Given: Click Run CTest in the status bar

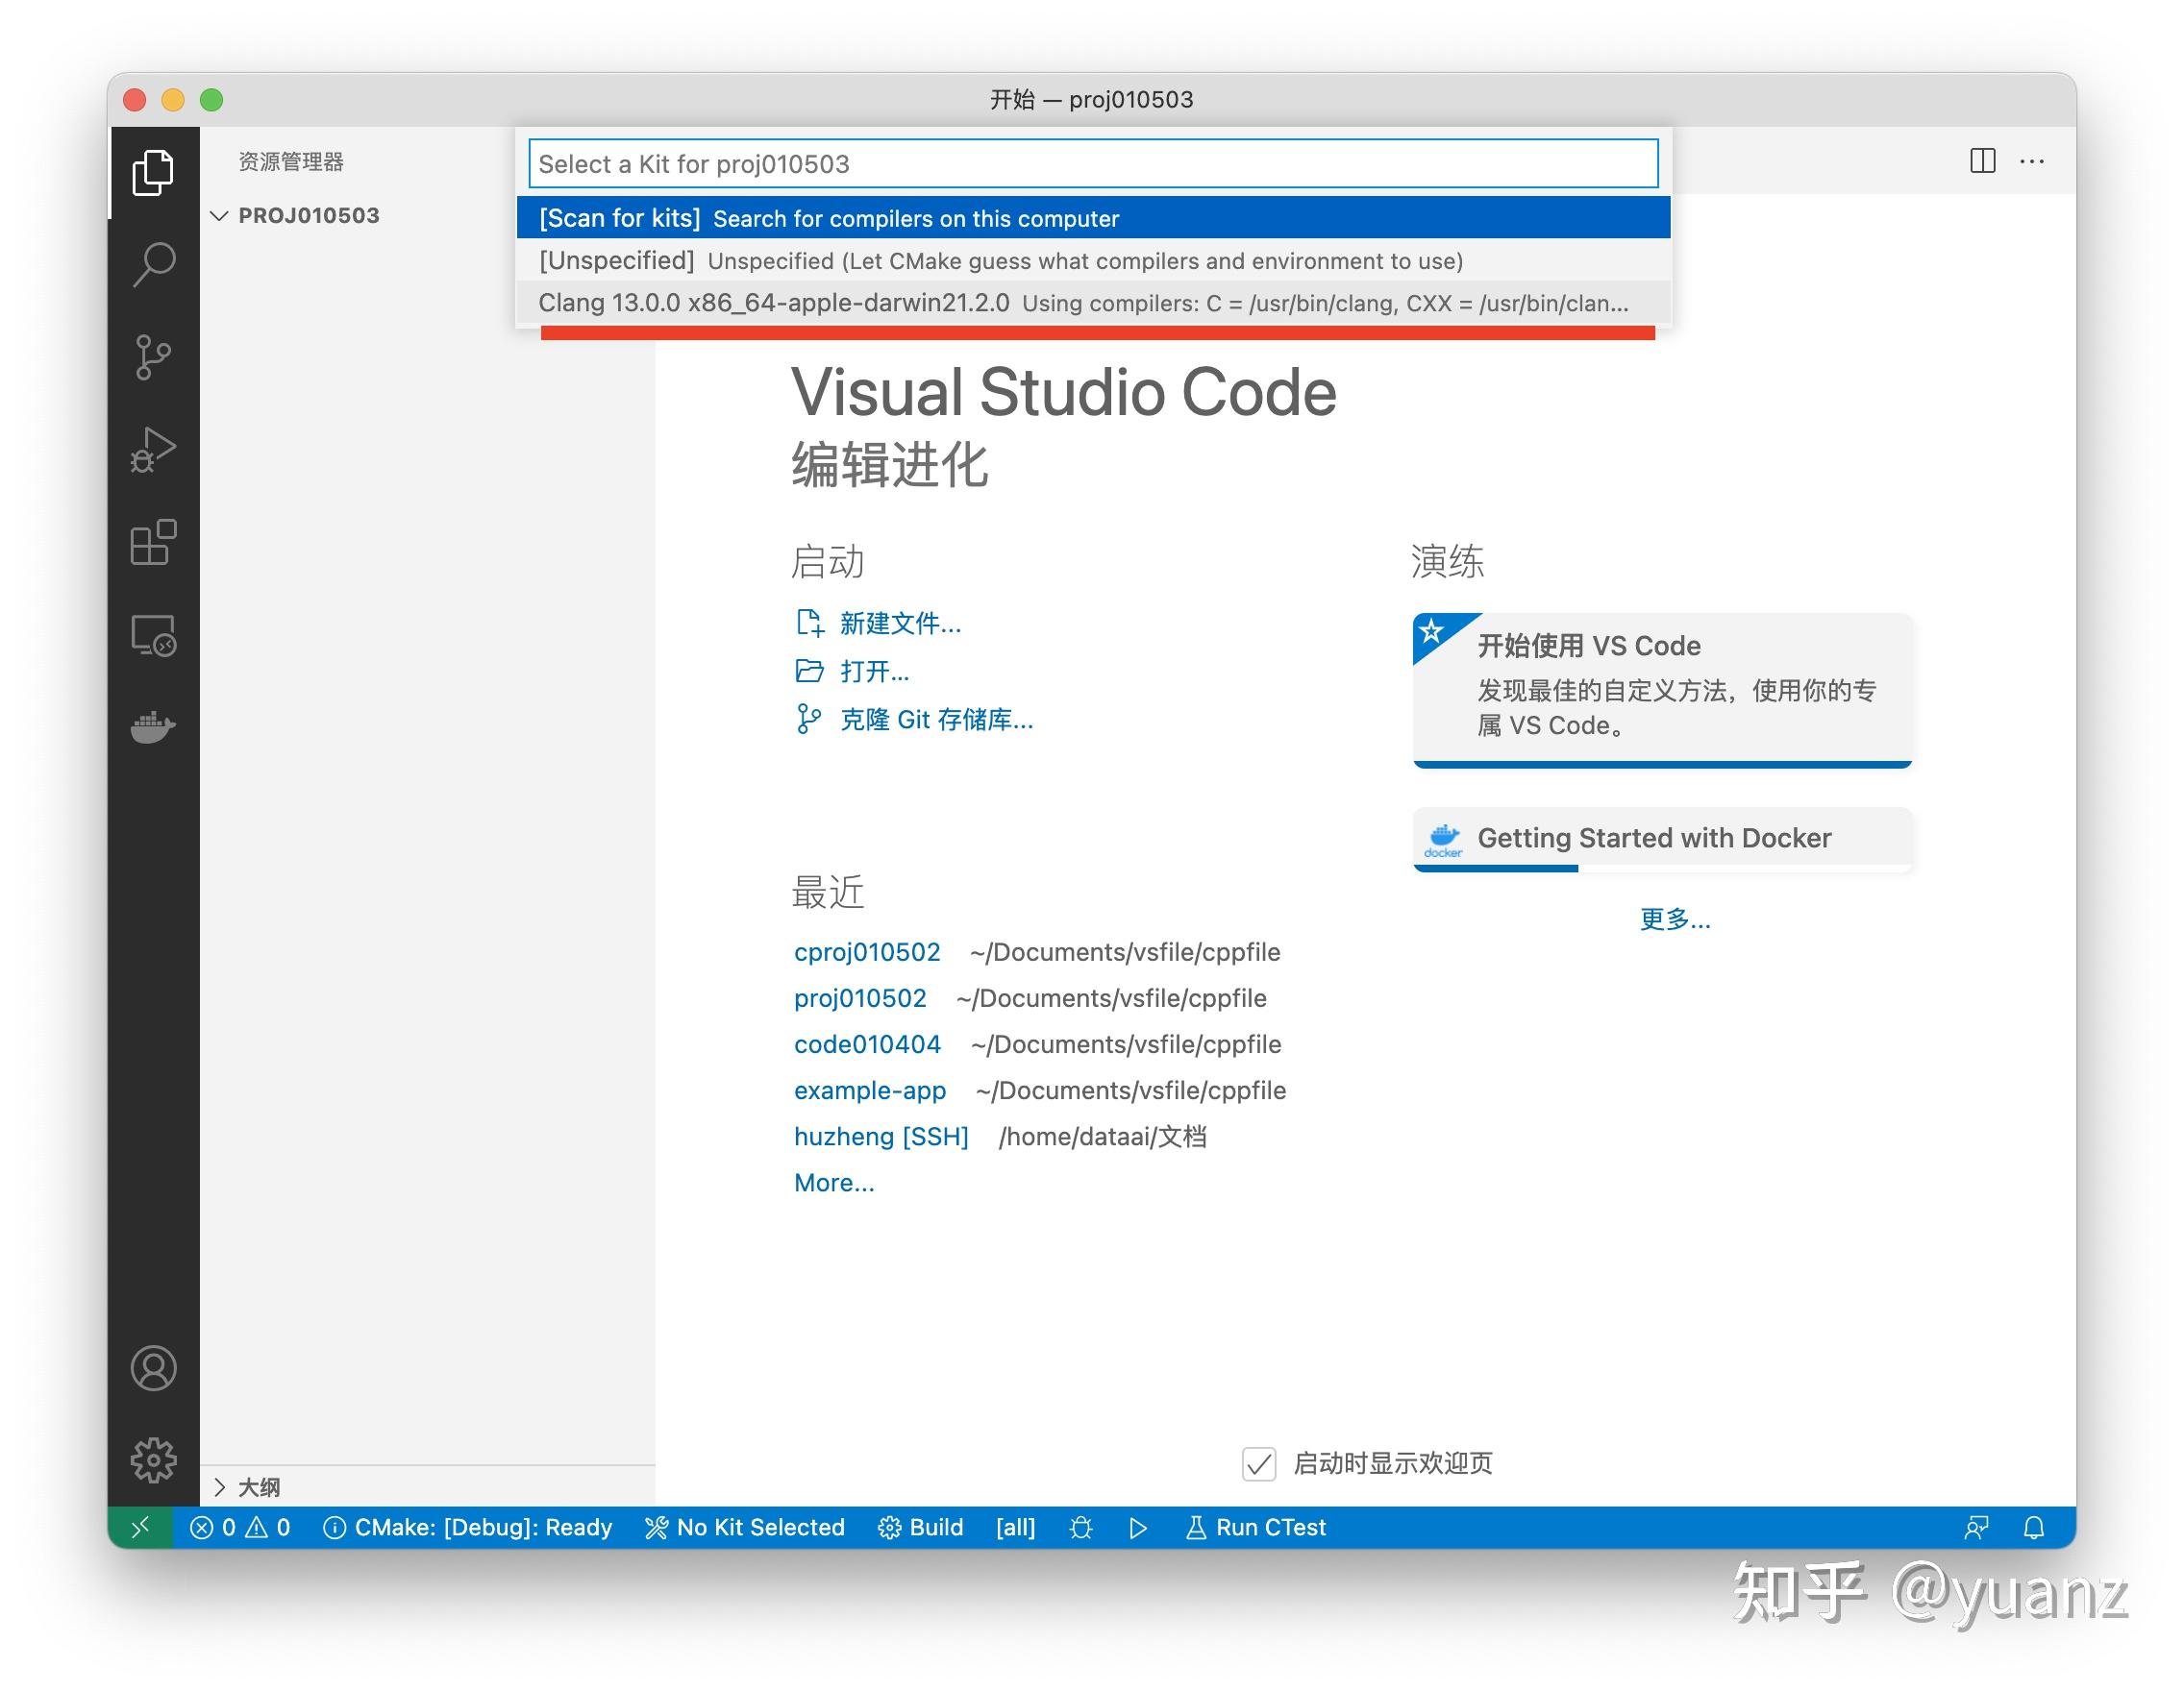Looking at the screenshot, I should [x=1255, y=1527].
